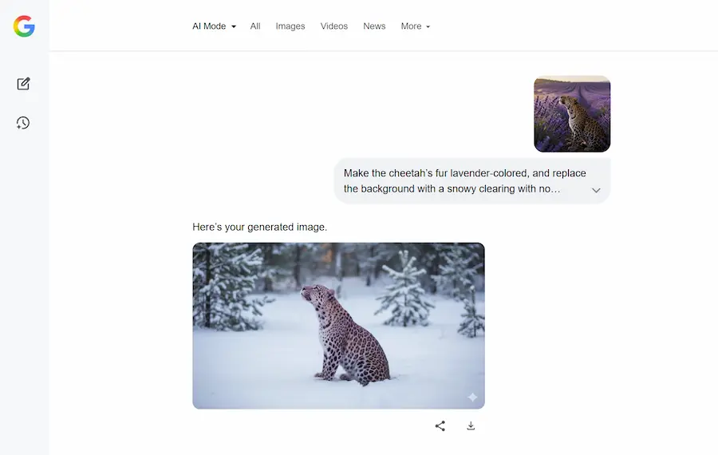This screenshot has height=455, width=718.
Task: Go to the Images tab
Action: pyautogui.click(x=290, y=26)
